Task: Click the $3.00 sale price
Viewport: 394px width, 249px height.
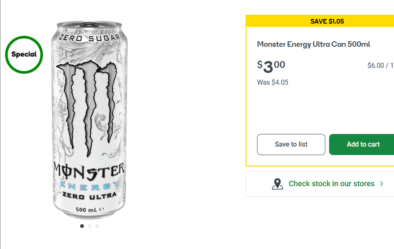Action: pos(271,66)
